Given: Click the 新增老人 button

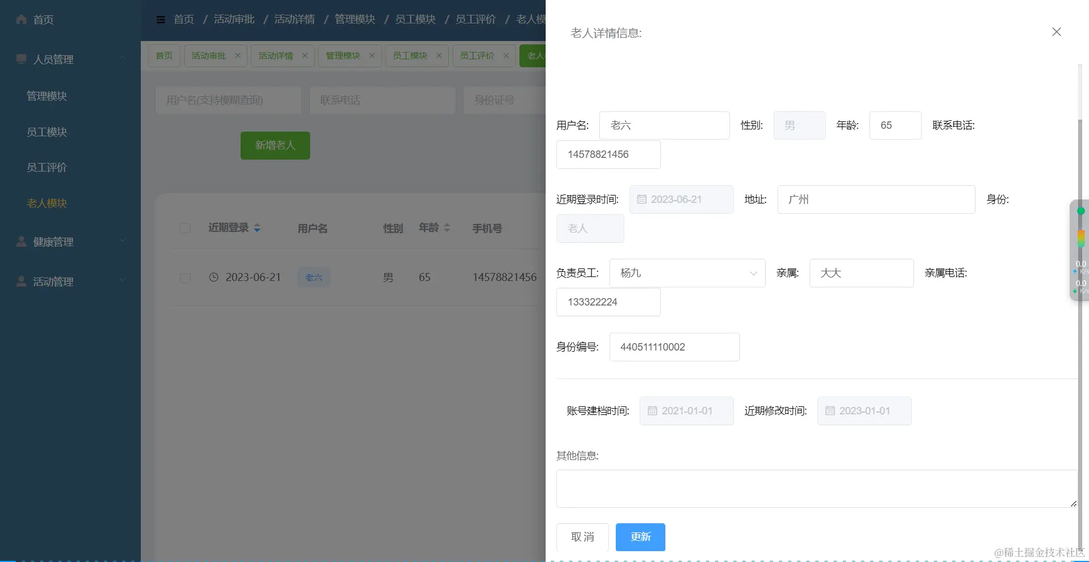Looking at the screenshot, I should coord(275,145).
